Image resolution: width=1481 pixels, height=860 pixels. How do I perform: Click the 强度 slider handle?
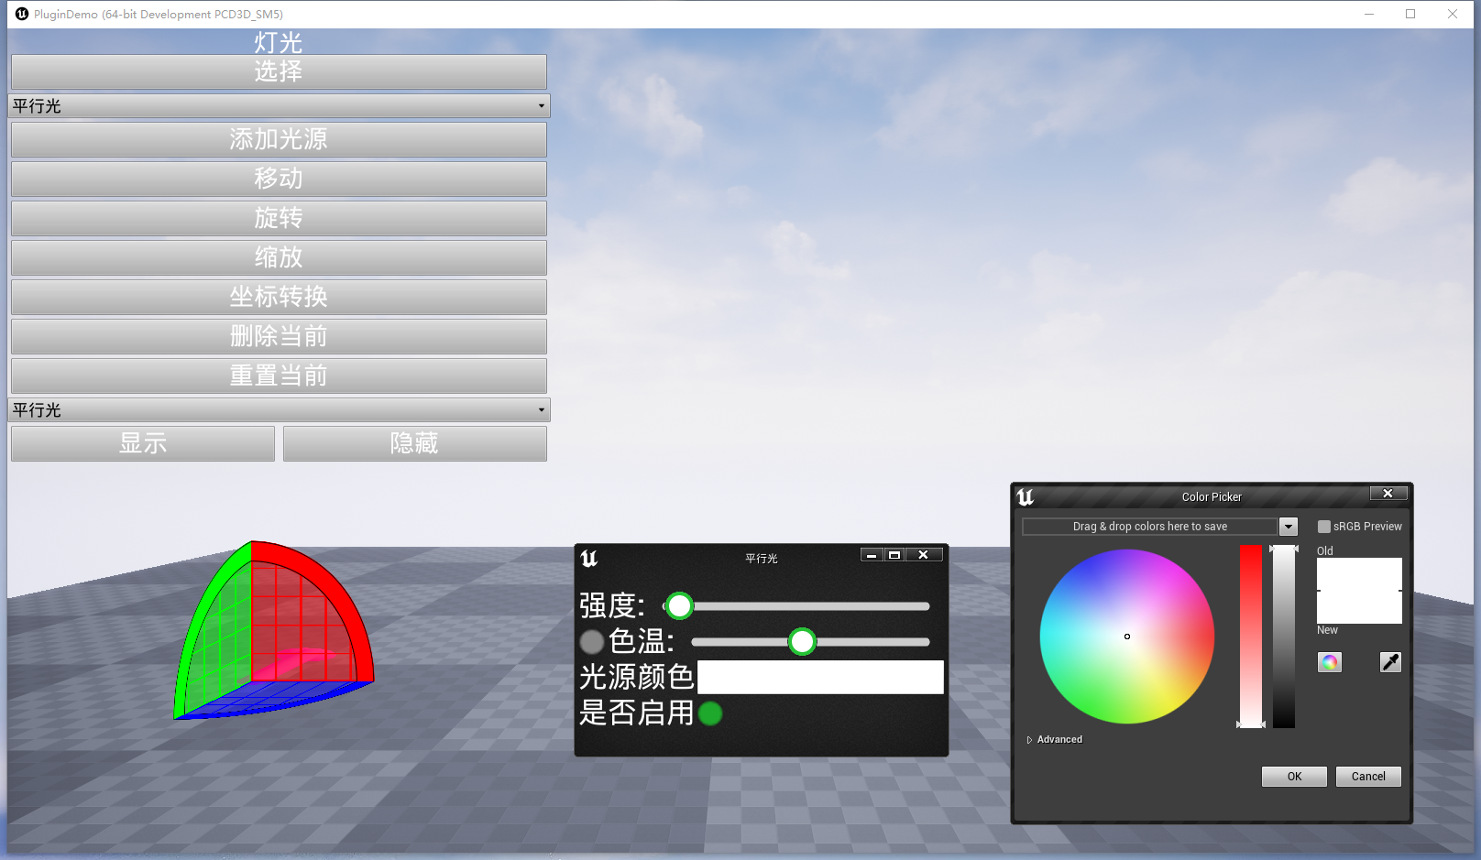(x=679, y=605)
